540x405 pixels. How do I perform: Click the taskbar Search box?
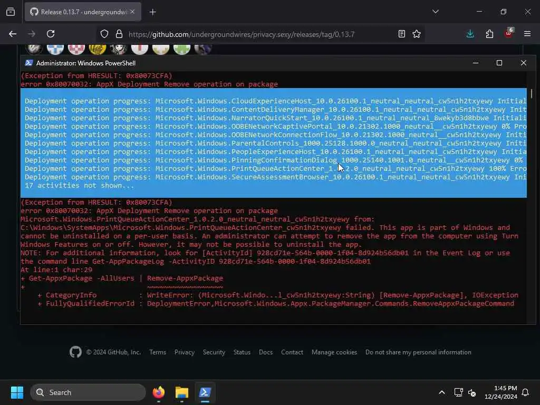coord(88,392)
